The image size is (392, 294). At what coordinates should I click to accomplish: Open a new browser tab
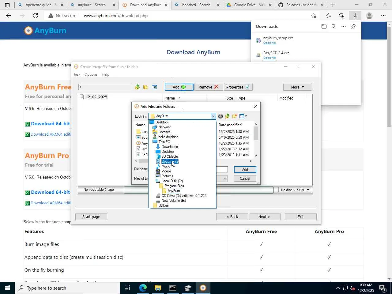click(333, 5)
